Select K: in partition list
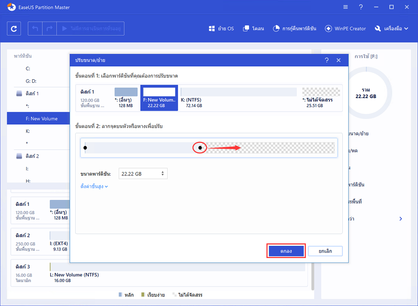Viewport: 418px width, 306px height. coord(28,131)
